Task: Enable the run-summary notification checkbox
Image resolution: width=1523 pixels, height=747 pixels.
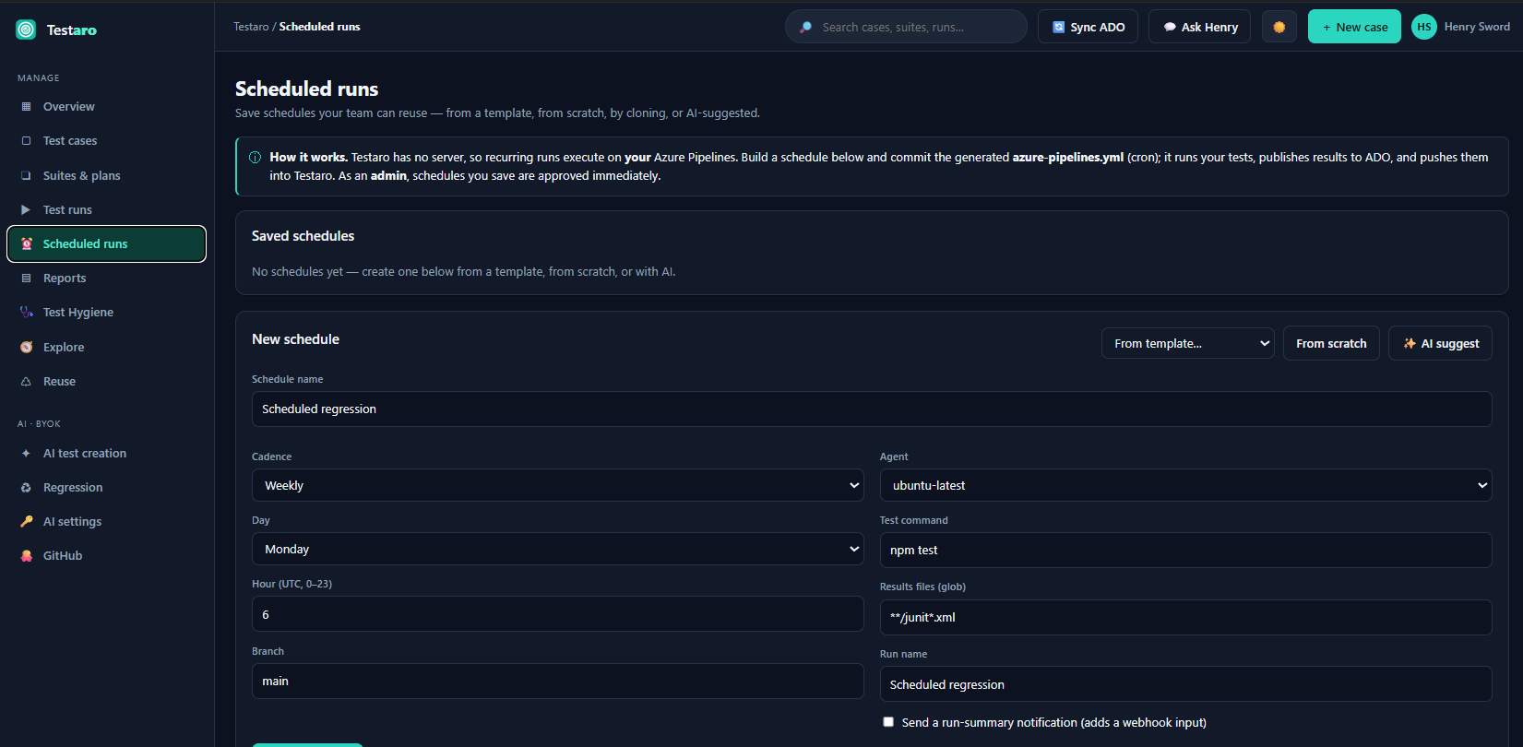Action: point(888,722)
